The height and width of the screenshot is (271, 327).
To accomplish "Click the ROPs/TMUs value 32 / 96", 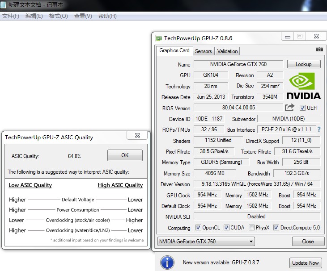I will (x=209, y=129).
